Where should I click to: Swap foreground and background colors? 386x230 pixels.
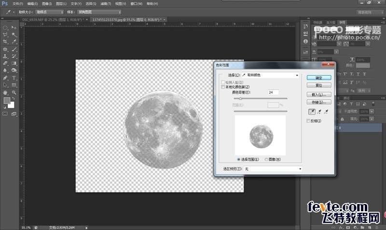coord(14,98)
